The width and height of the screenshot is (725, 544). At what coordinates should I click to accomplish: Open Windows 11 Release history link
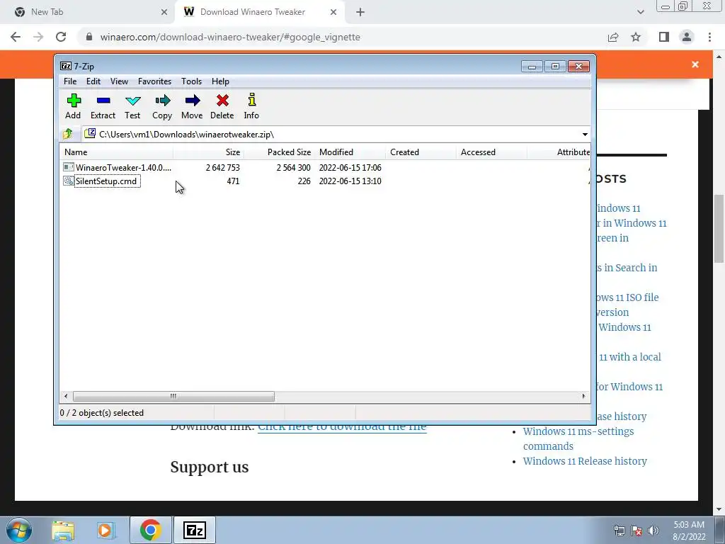pyautogui.click(x=585, y=461)
